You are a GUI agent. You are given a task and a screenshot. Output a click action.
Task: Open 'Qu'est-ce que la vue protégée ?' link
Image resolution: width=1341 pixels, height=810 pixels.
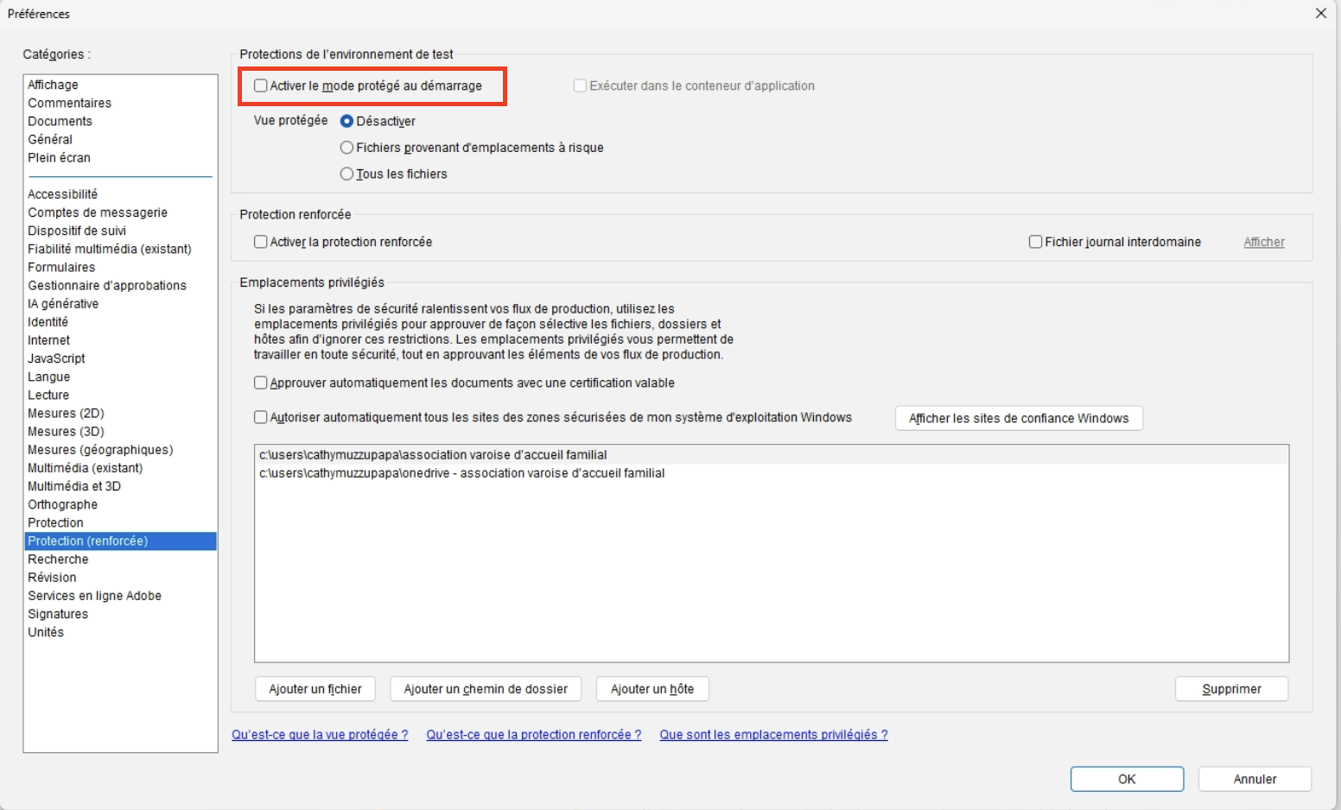tap(320, 735)
